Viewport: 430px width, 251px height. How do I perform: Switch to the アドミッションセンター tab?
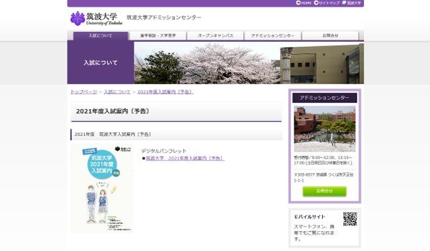[x=273, y=36]
